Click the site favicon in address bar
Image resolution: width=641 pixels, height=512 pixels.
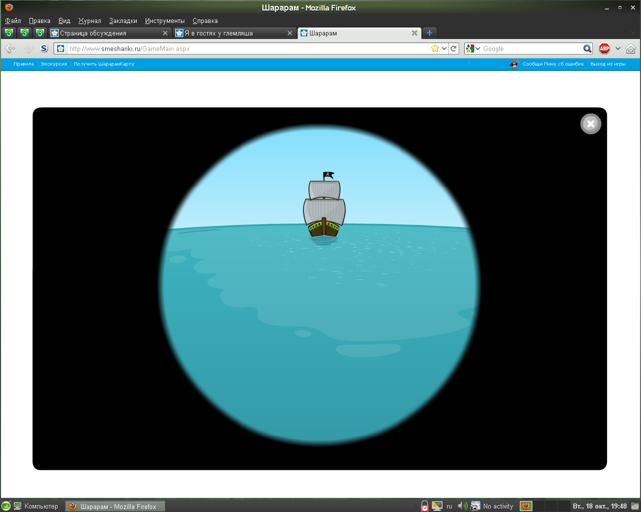click(61, 48)
